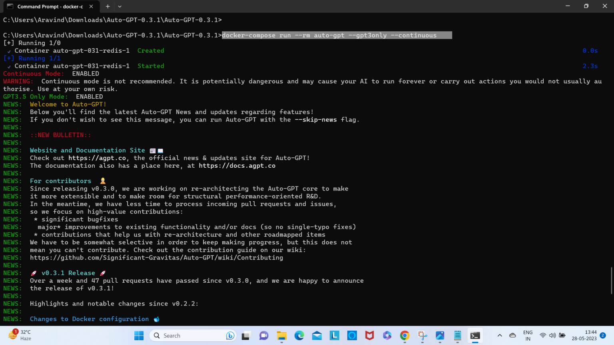Open McAfee antivirus from the taskbar
The height and width of the screenshot is (345, 614).
point(370,336)
